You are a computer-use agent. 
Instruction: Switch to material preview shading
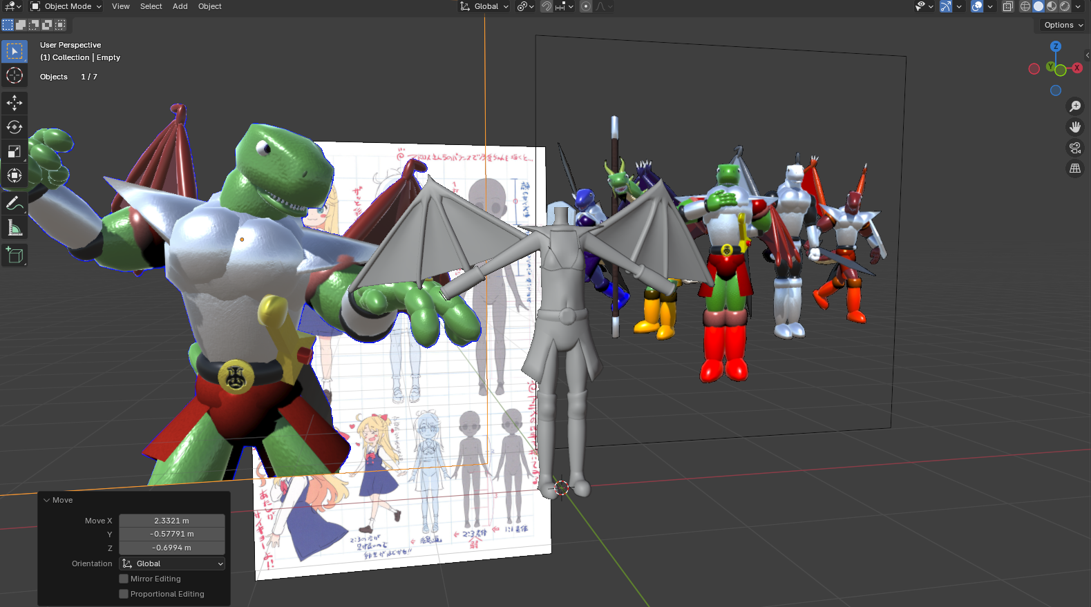[x=1052, y=6]
